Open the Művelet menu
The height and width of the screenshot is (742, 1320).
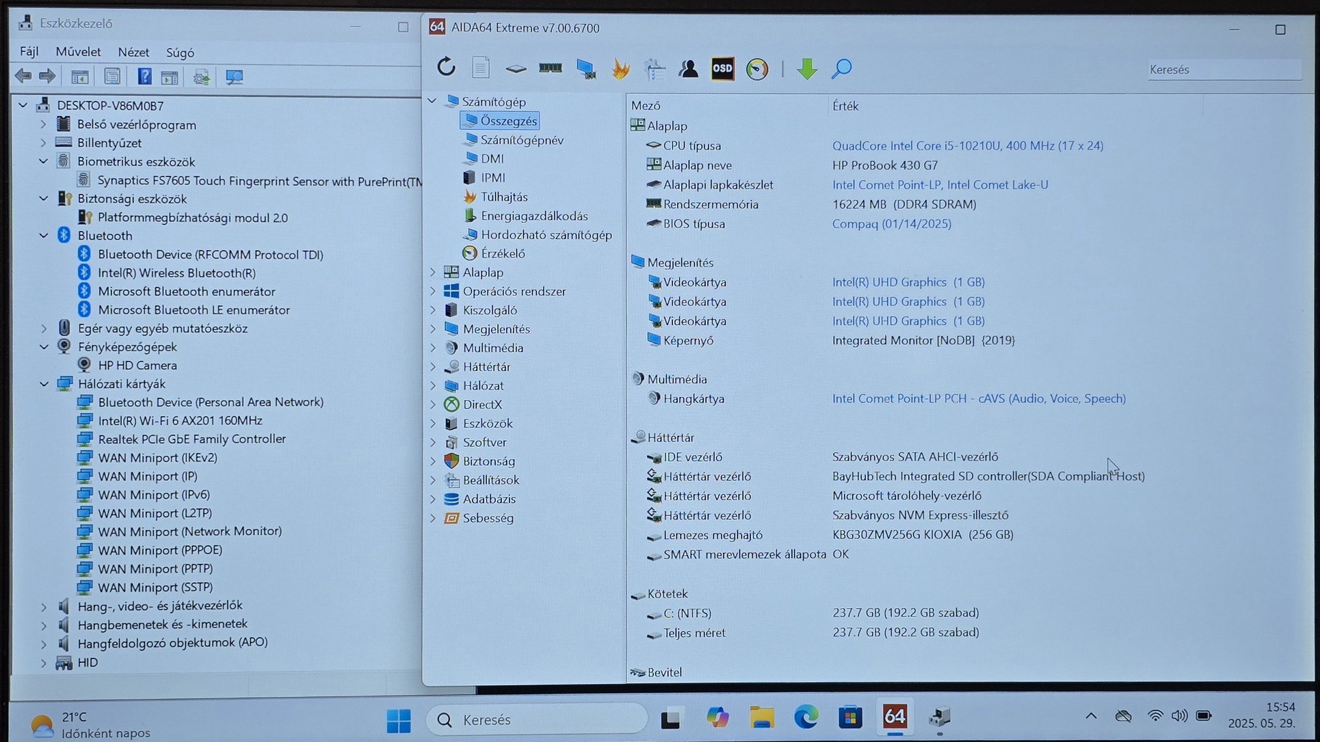point(78,52)
